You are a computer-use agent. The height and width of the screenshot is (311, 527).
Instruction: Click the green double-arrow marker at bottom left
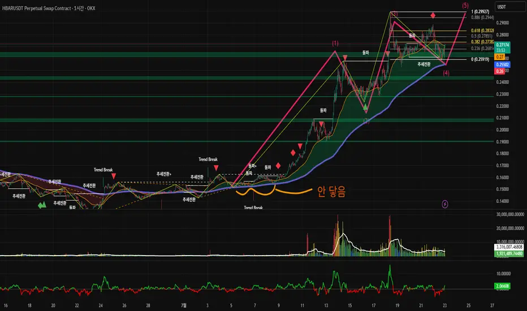pyautogui.click(x=42, y=205)
